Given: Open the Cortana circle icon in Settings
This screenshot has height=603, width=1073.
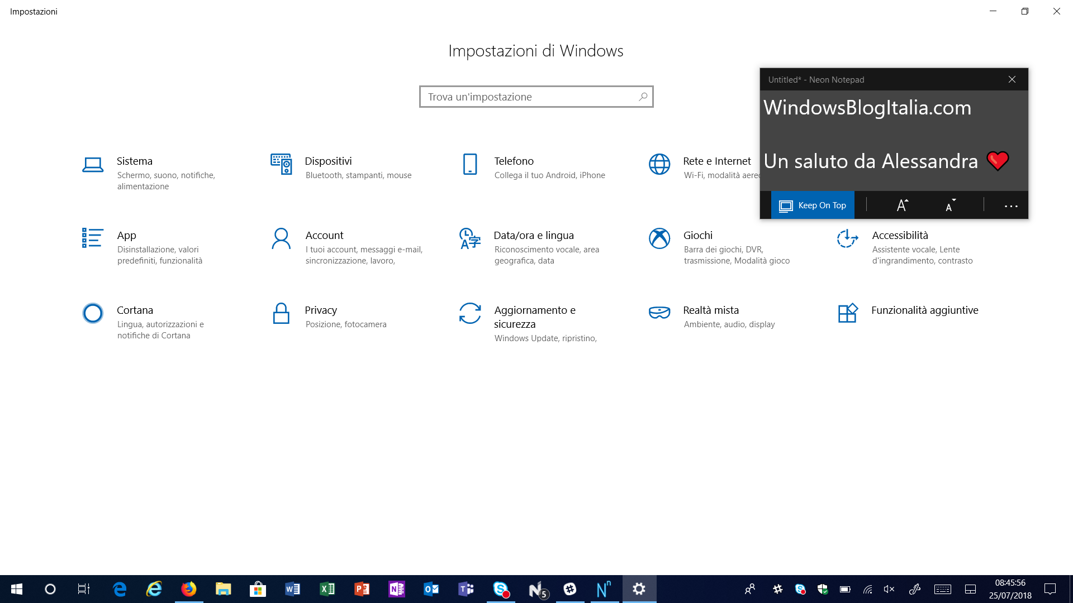Looking at the screenshot, I should click(x=93, y=313).
